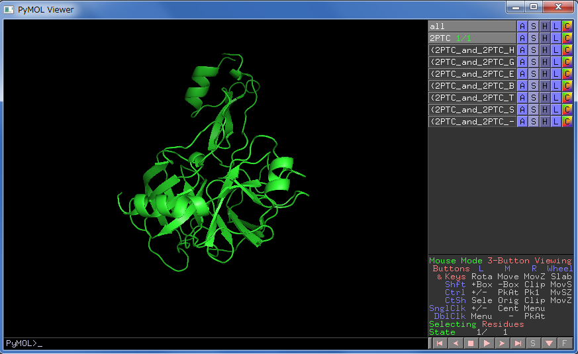Viewport: 578px width, 354px height.
Task: Open the inverted triangle playback options menu
Action: [x=549, y=343]
